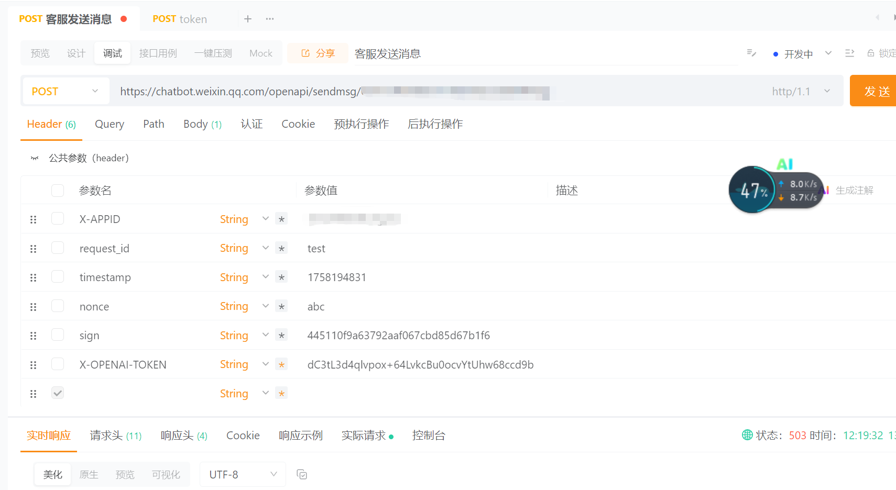
Task: Open the tab bar more options ellipsis
Action: pyautogui.click(x=270, y=19)
